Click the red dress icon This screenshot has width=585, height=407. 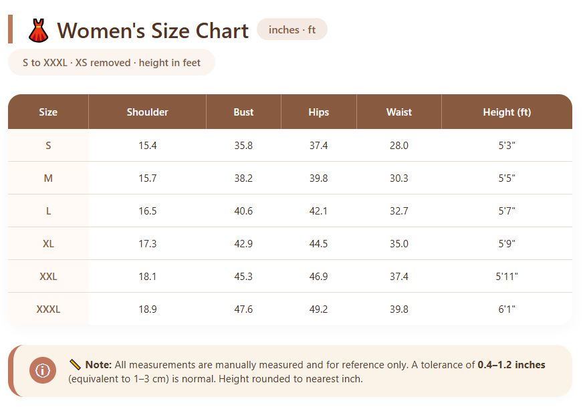(x=39, y=31)
